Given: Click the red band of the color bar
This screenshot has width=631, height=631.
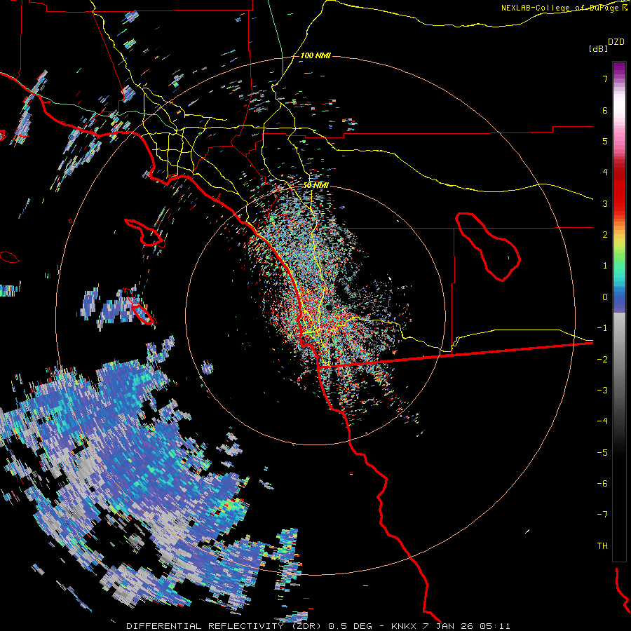Looking at the screenshot, I should tap(619, 189).
